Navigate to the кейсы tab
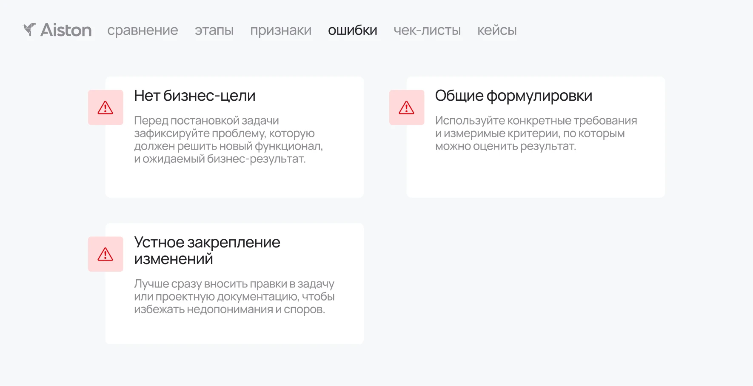 (497, 31)
